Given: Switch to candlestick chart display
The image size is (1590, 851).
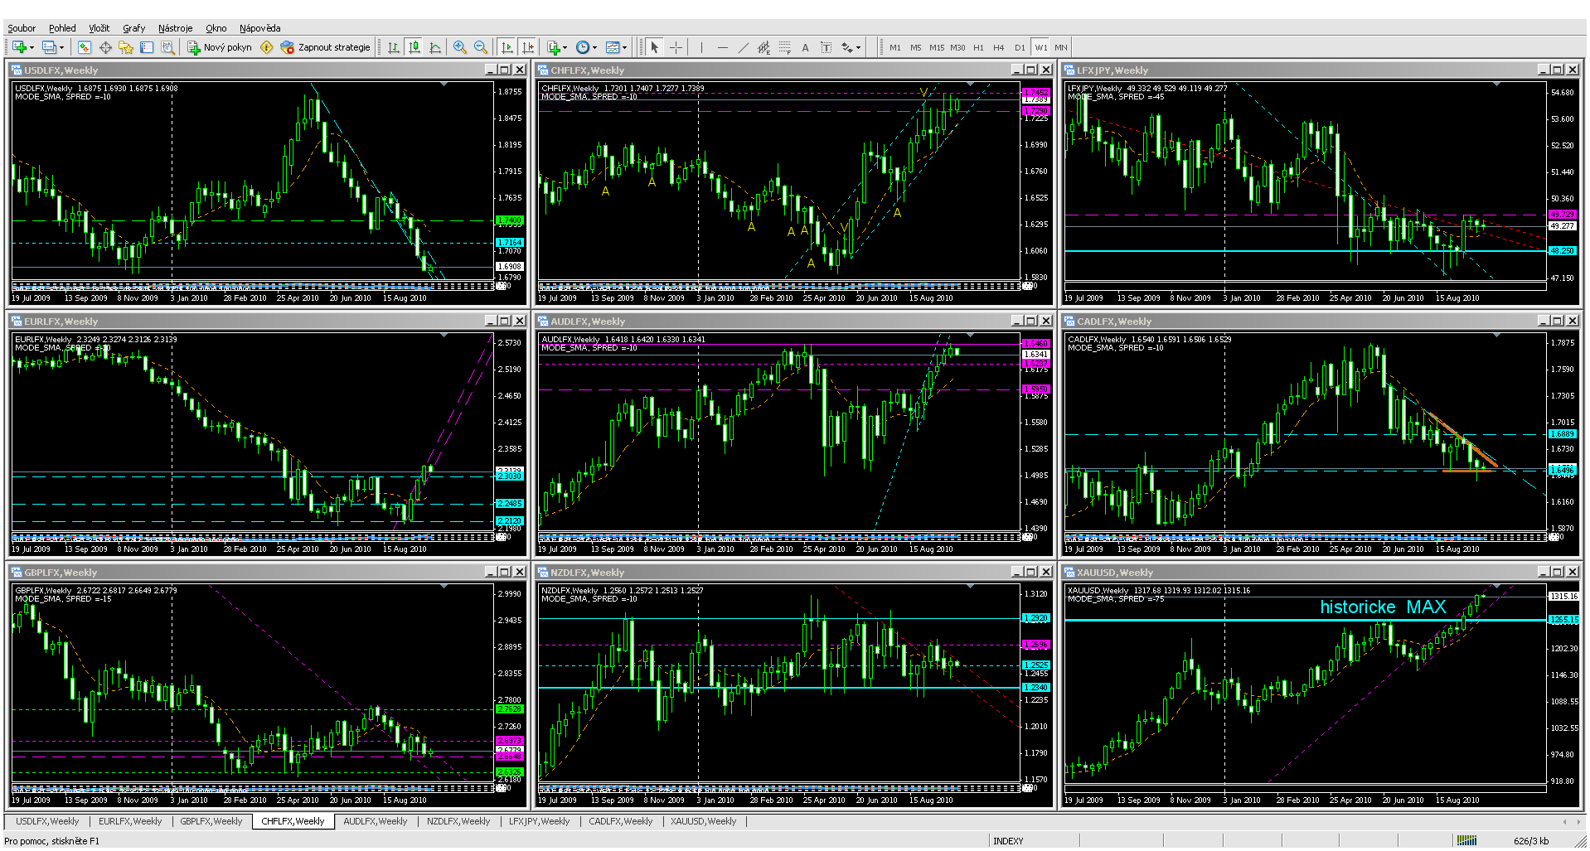Looking at the screenshot, I should tap(414, 47).
